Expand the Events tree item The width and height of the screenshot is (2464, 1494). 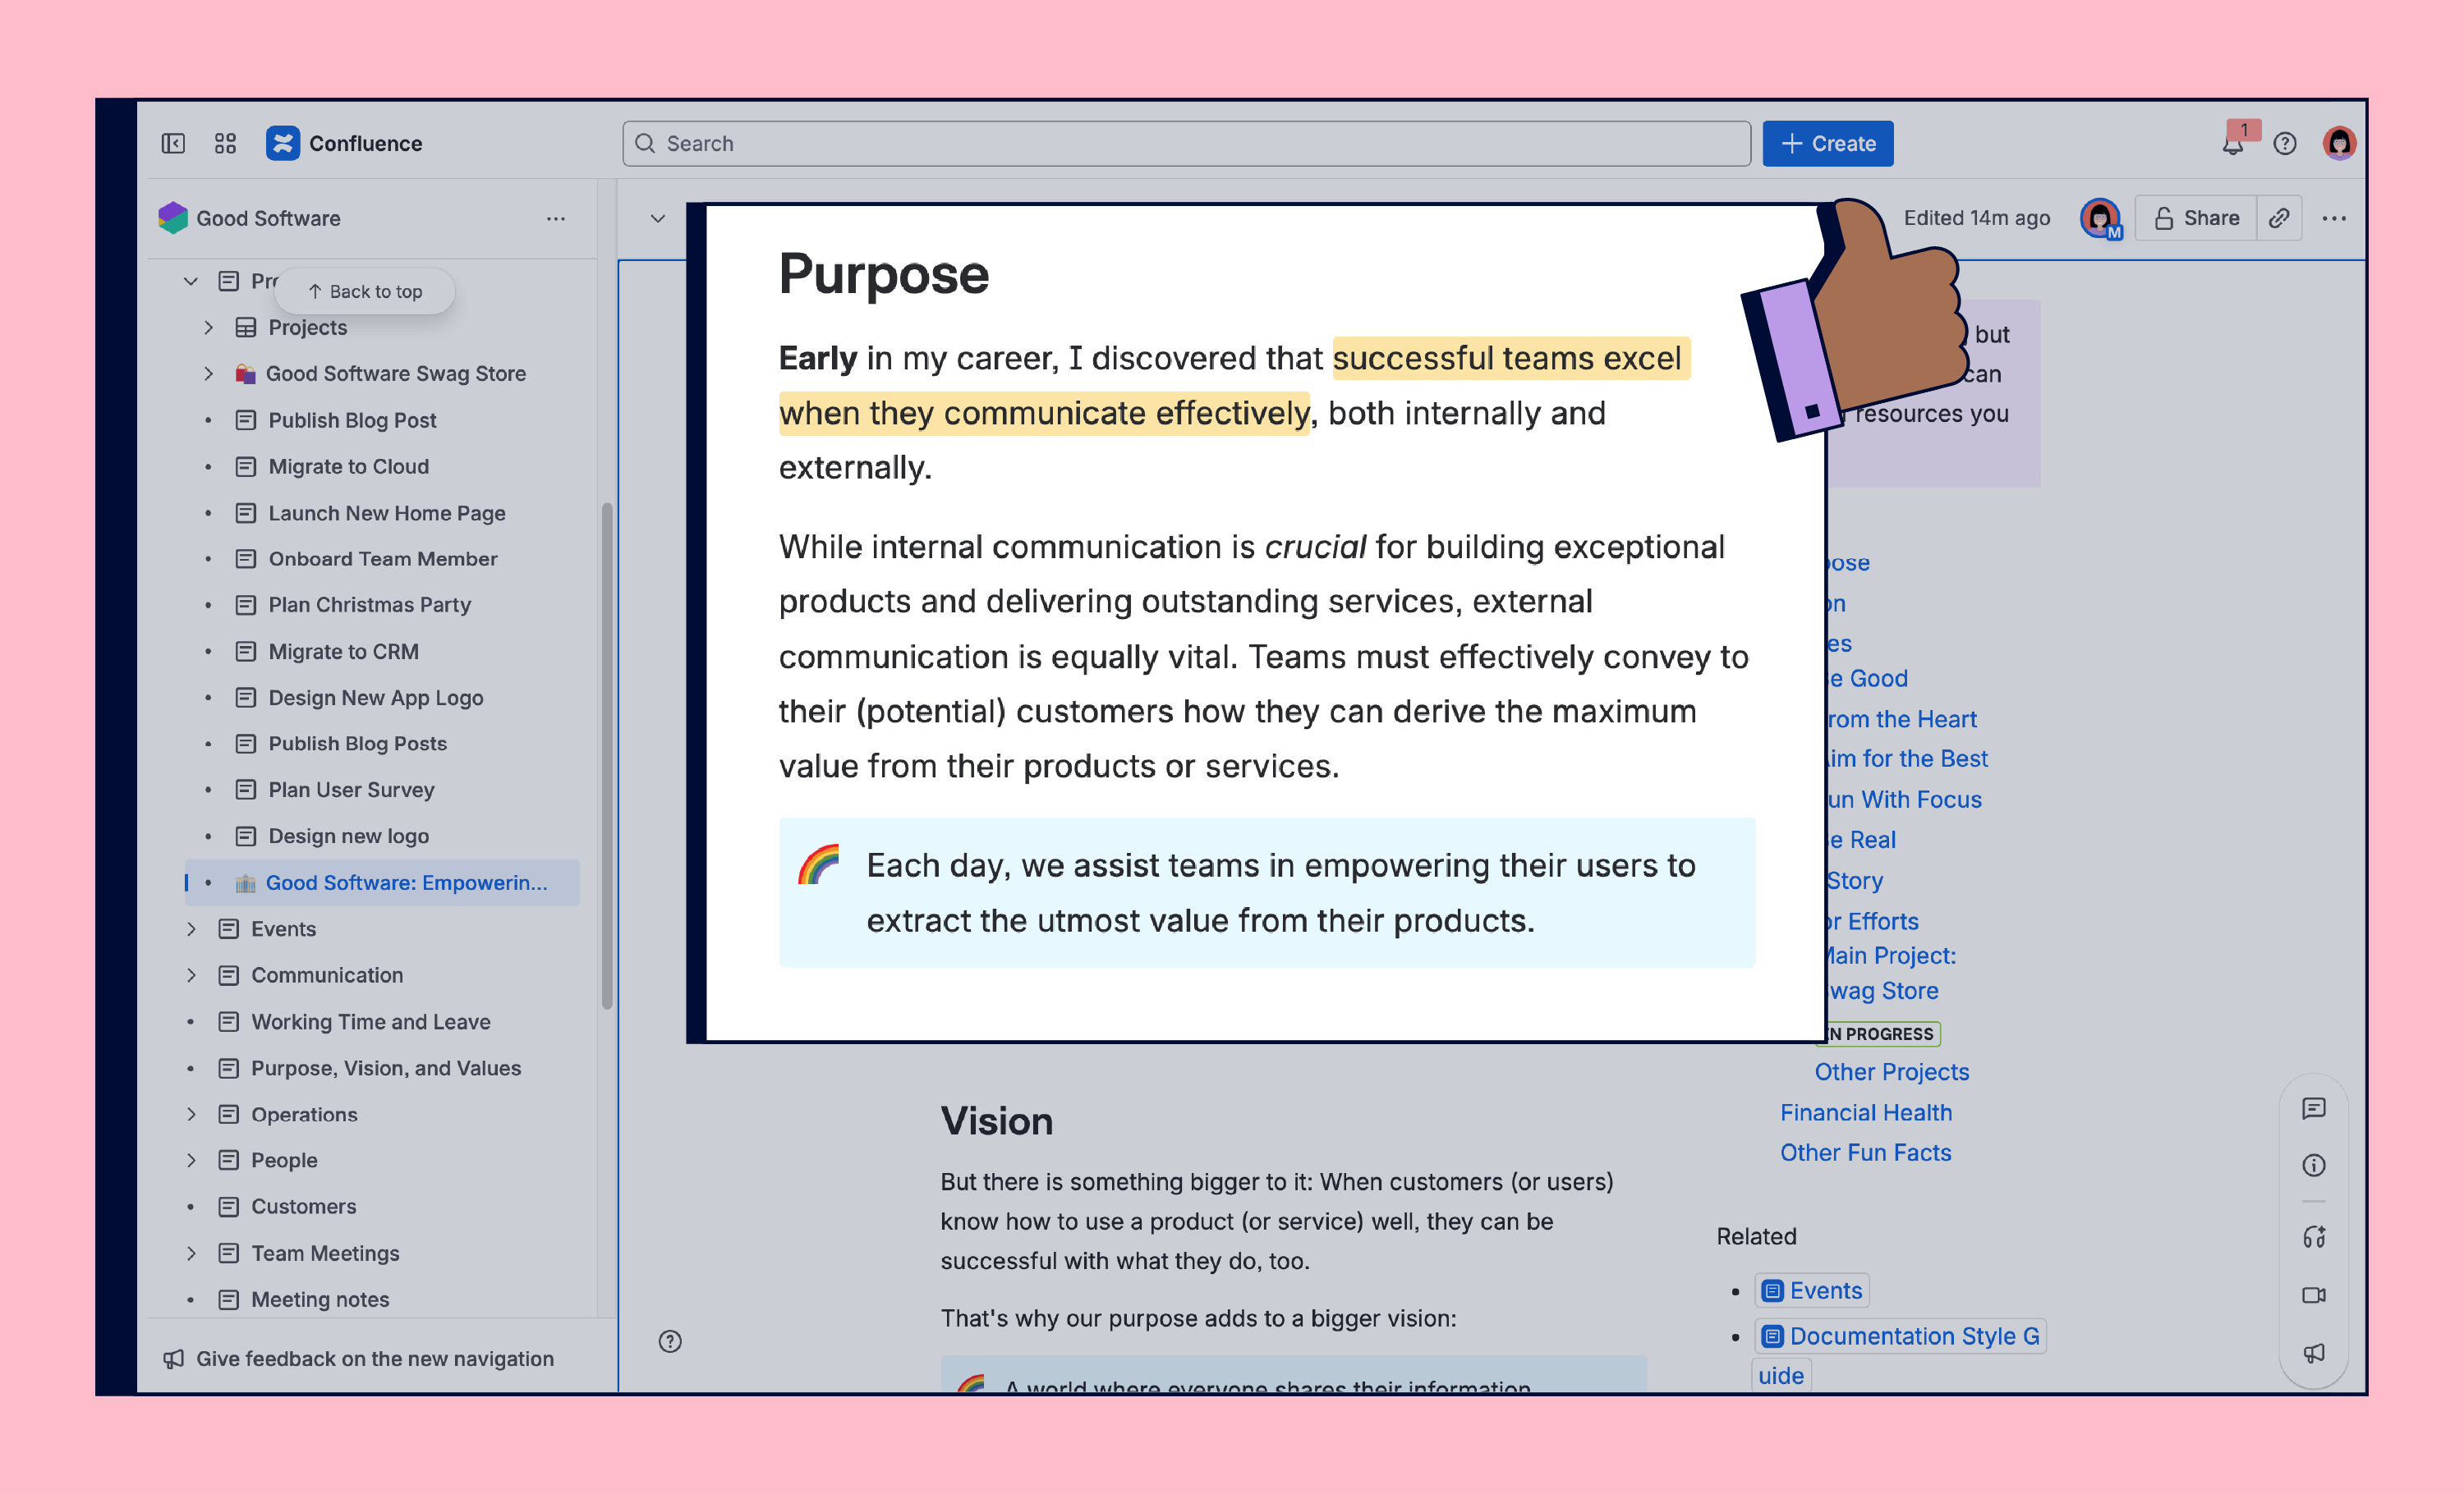(x=191, y=929)
